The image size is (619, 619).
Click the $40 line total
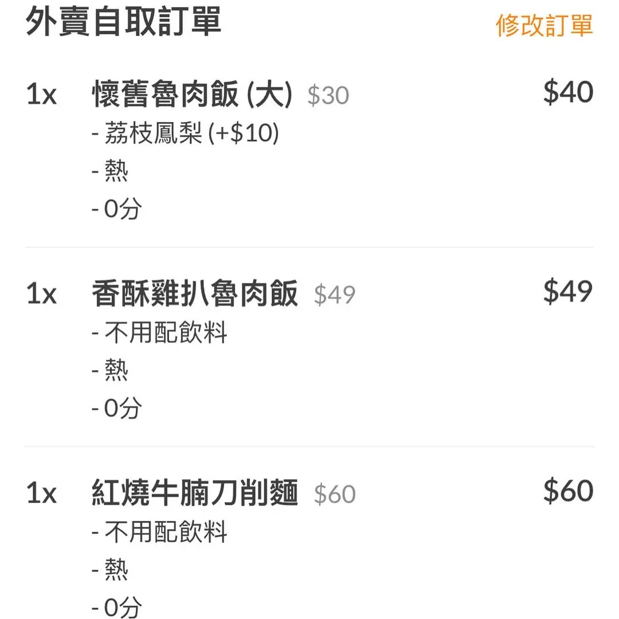[567, 92]
